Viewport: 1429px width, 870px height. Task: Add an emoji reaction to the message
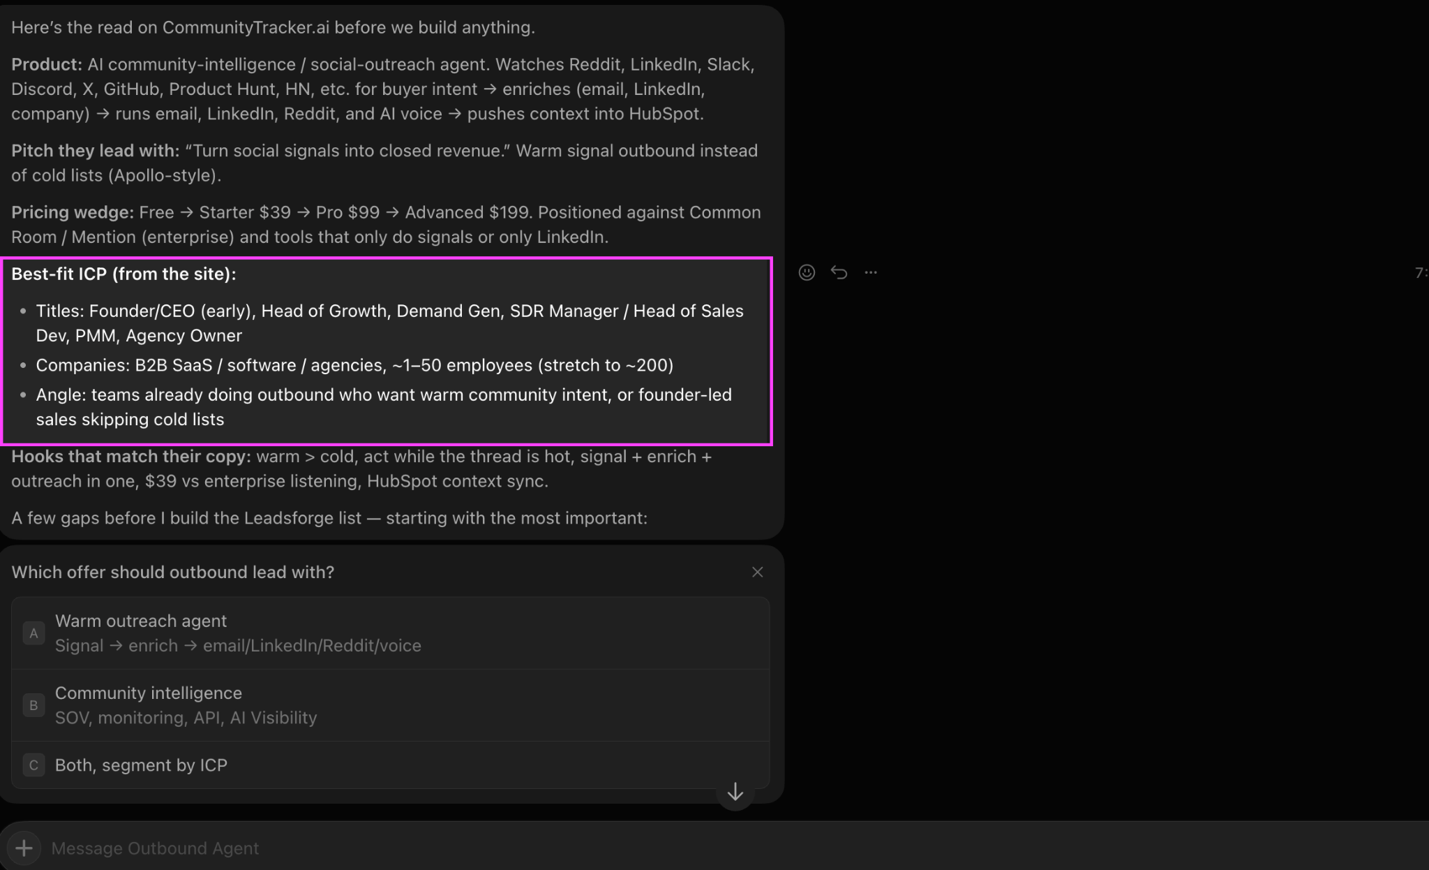(x=807, y=272)
